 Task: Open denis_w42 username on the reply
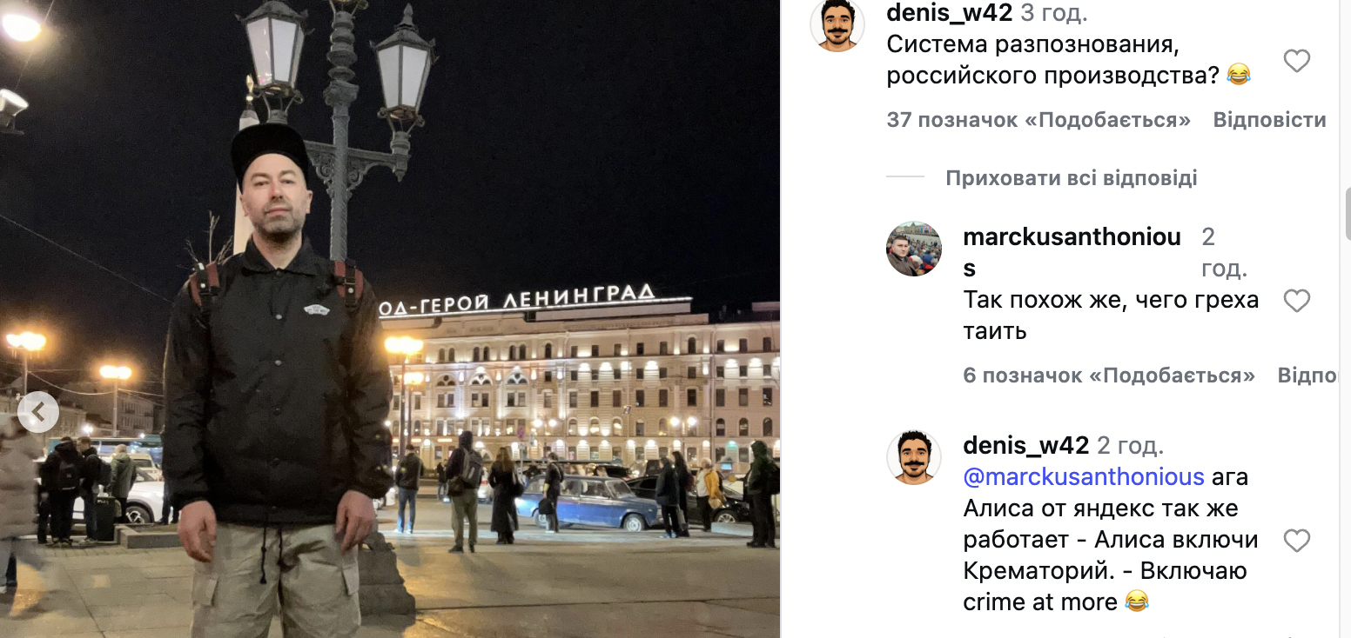coord(1026,446)
